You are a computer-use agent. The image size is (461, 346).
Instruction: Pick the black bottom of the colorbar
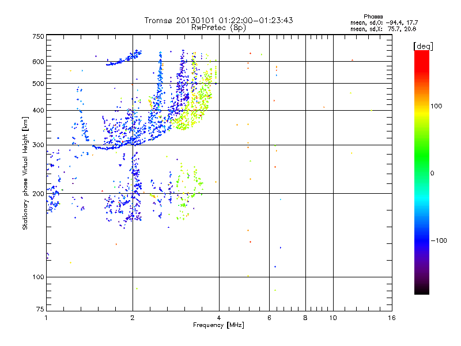coord(421,292)
